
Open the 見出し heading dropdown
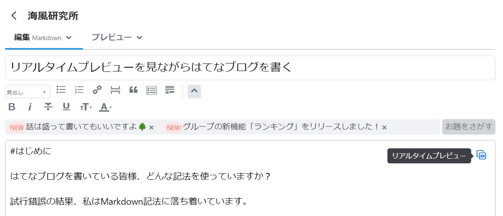[x=28, y=92]
